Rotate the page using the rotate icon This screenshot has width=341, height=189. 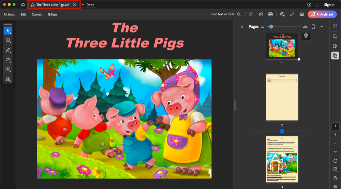click(335, 161)
